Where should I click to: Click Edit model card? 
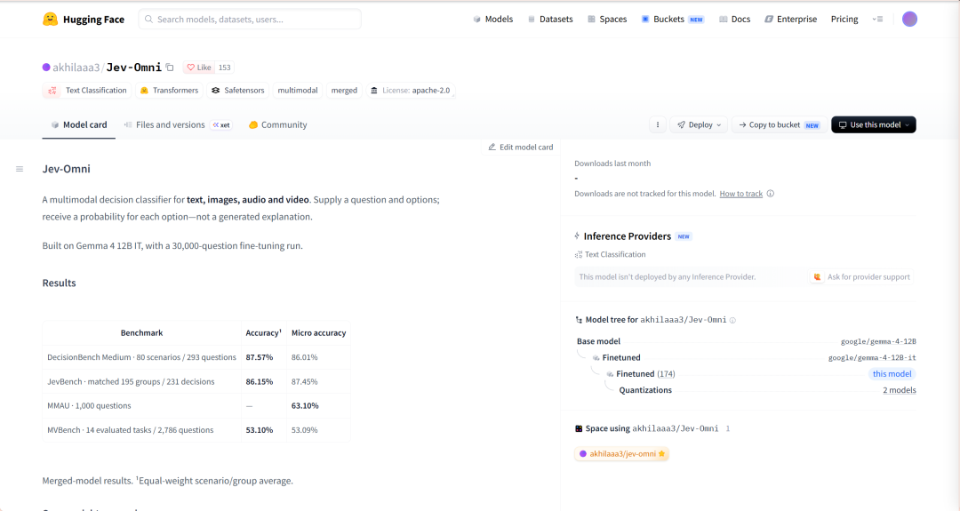tap(520, 148)
